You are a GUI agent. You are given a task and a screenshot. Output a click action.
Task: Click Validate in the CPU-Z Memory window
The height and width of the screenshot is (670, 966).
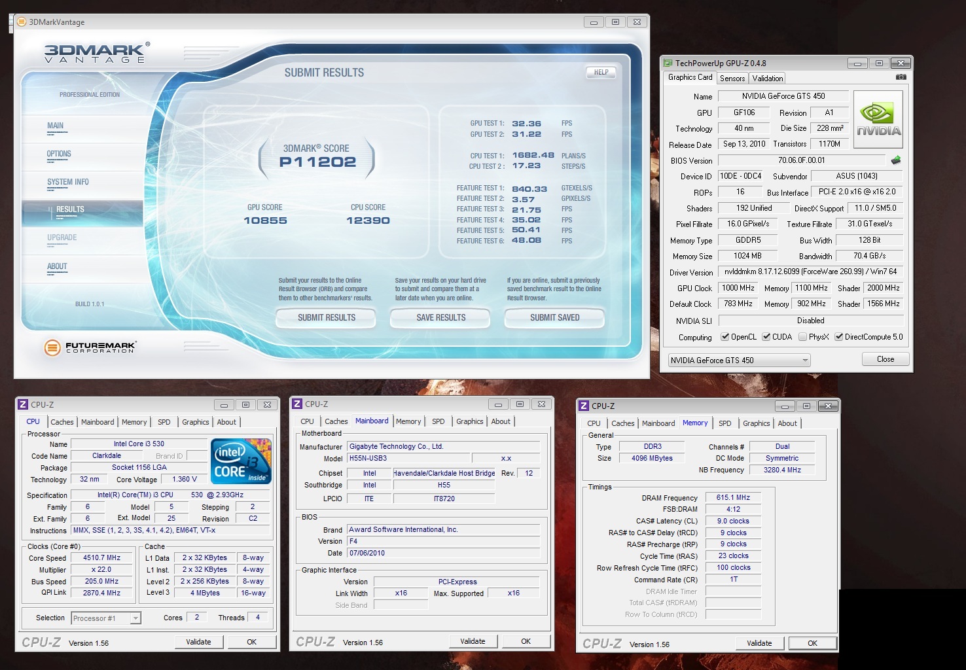(759, 644)
